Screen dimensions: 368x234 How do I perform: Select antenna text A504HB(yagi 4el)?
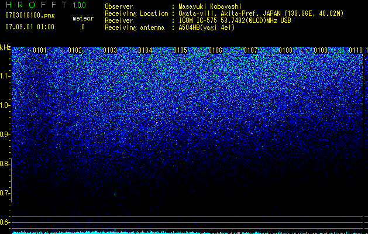pos(207,27)
